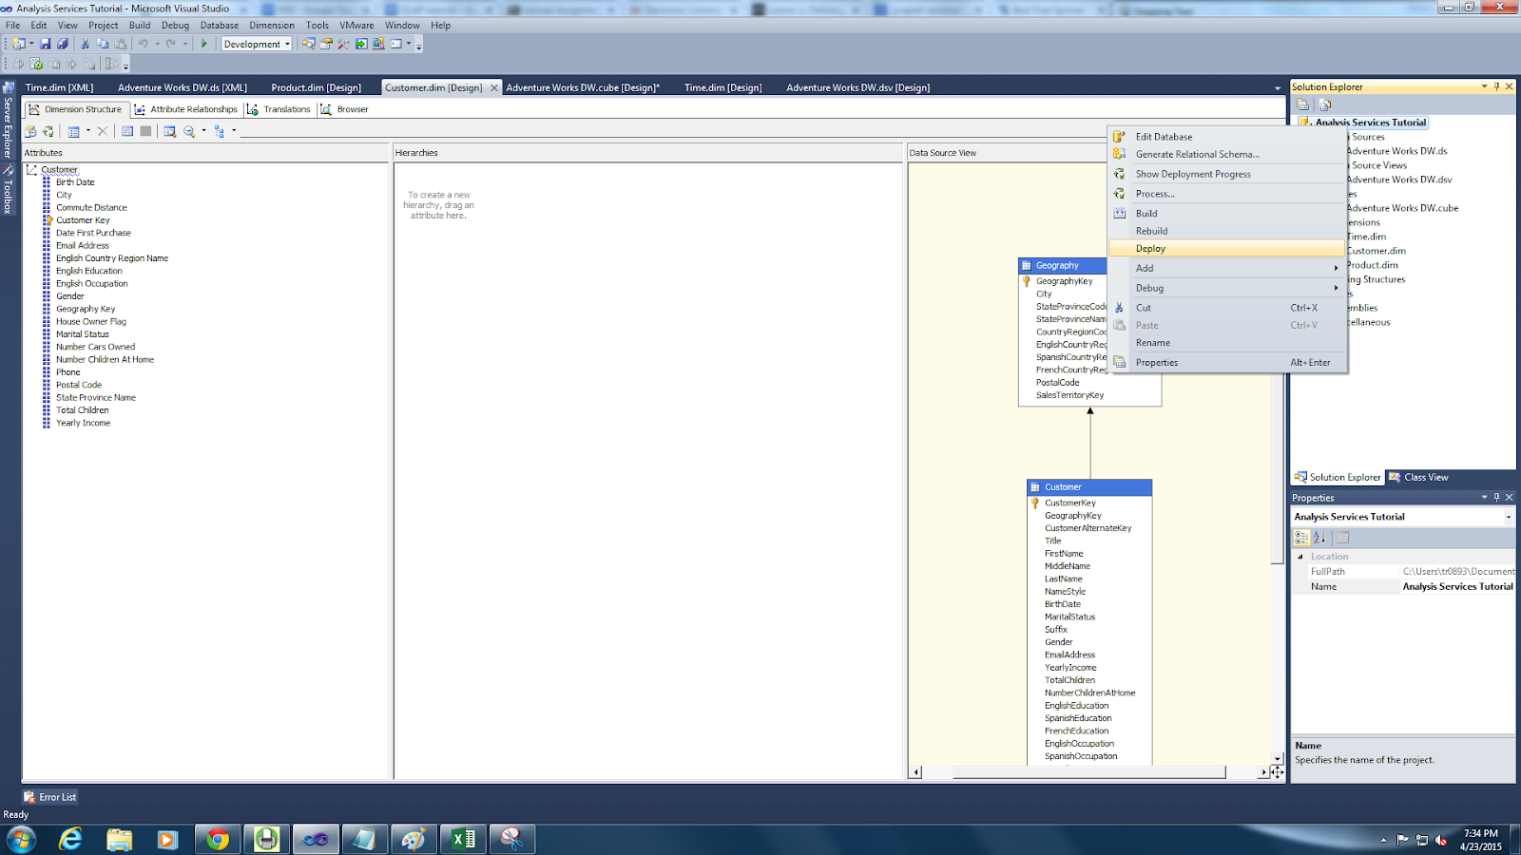Open the zoom level dropdown arrow
1521x855 pixels.
[203, 131]
